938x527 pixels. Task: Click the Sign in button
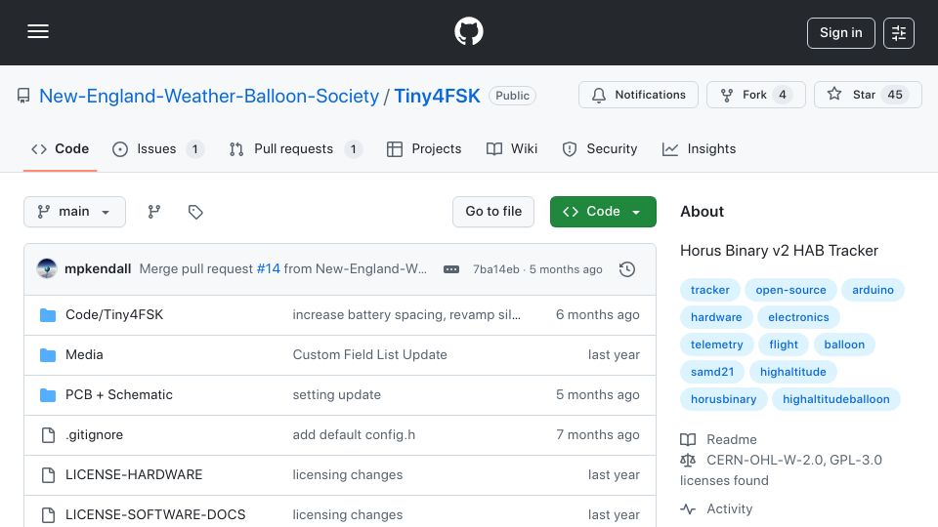pos(840,33)
